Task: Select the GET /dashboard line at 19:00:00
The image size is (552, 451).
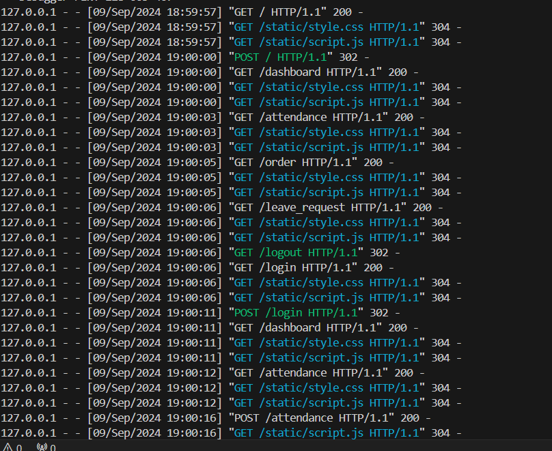Action: pos(210,72)
